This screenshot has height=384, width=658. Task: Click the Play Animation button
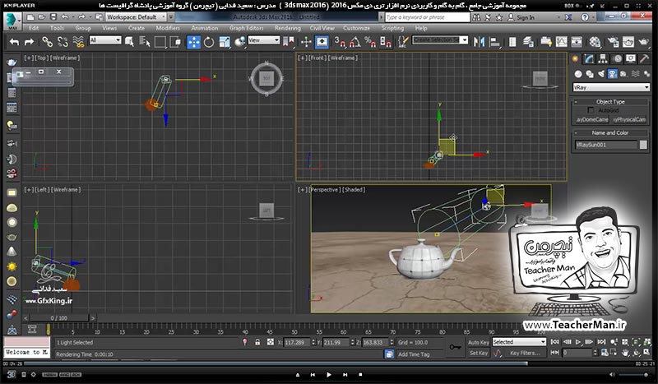click(578, 342)
